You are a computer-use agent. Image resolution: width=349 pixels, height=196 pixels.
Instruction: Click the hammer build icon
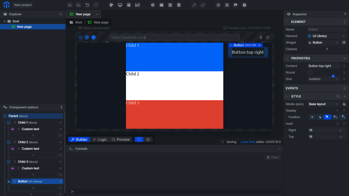pos(194,5)
